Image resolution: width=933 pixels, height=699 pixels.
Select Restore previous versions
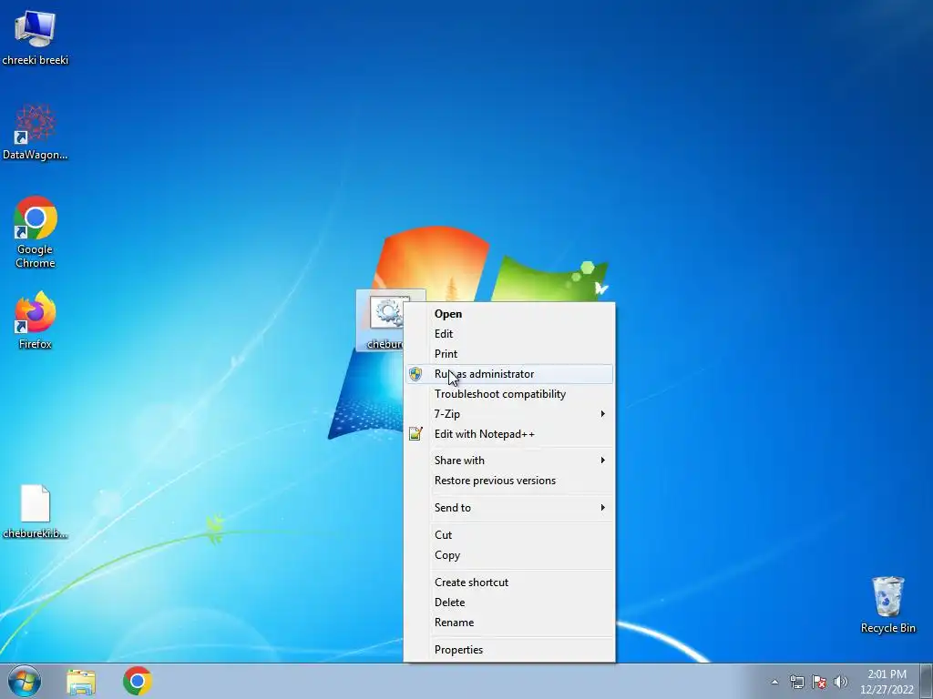point(509,481)
